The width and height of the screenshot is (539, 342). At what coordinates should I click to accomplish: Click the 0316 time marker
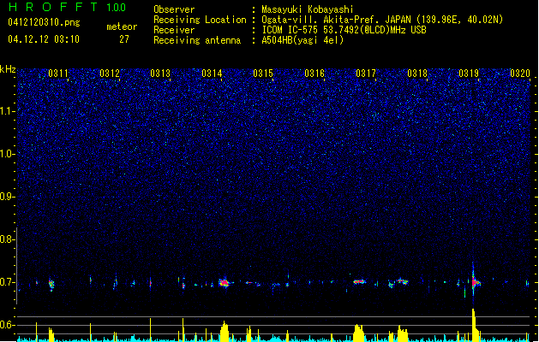(314, 74)
